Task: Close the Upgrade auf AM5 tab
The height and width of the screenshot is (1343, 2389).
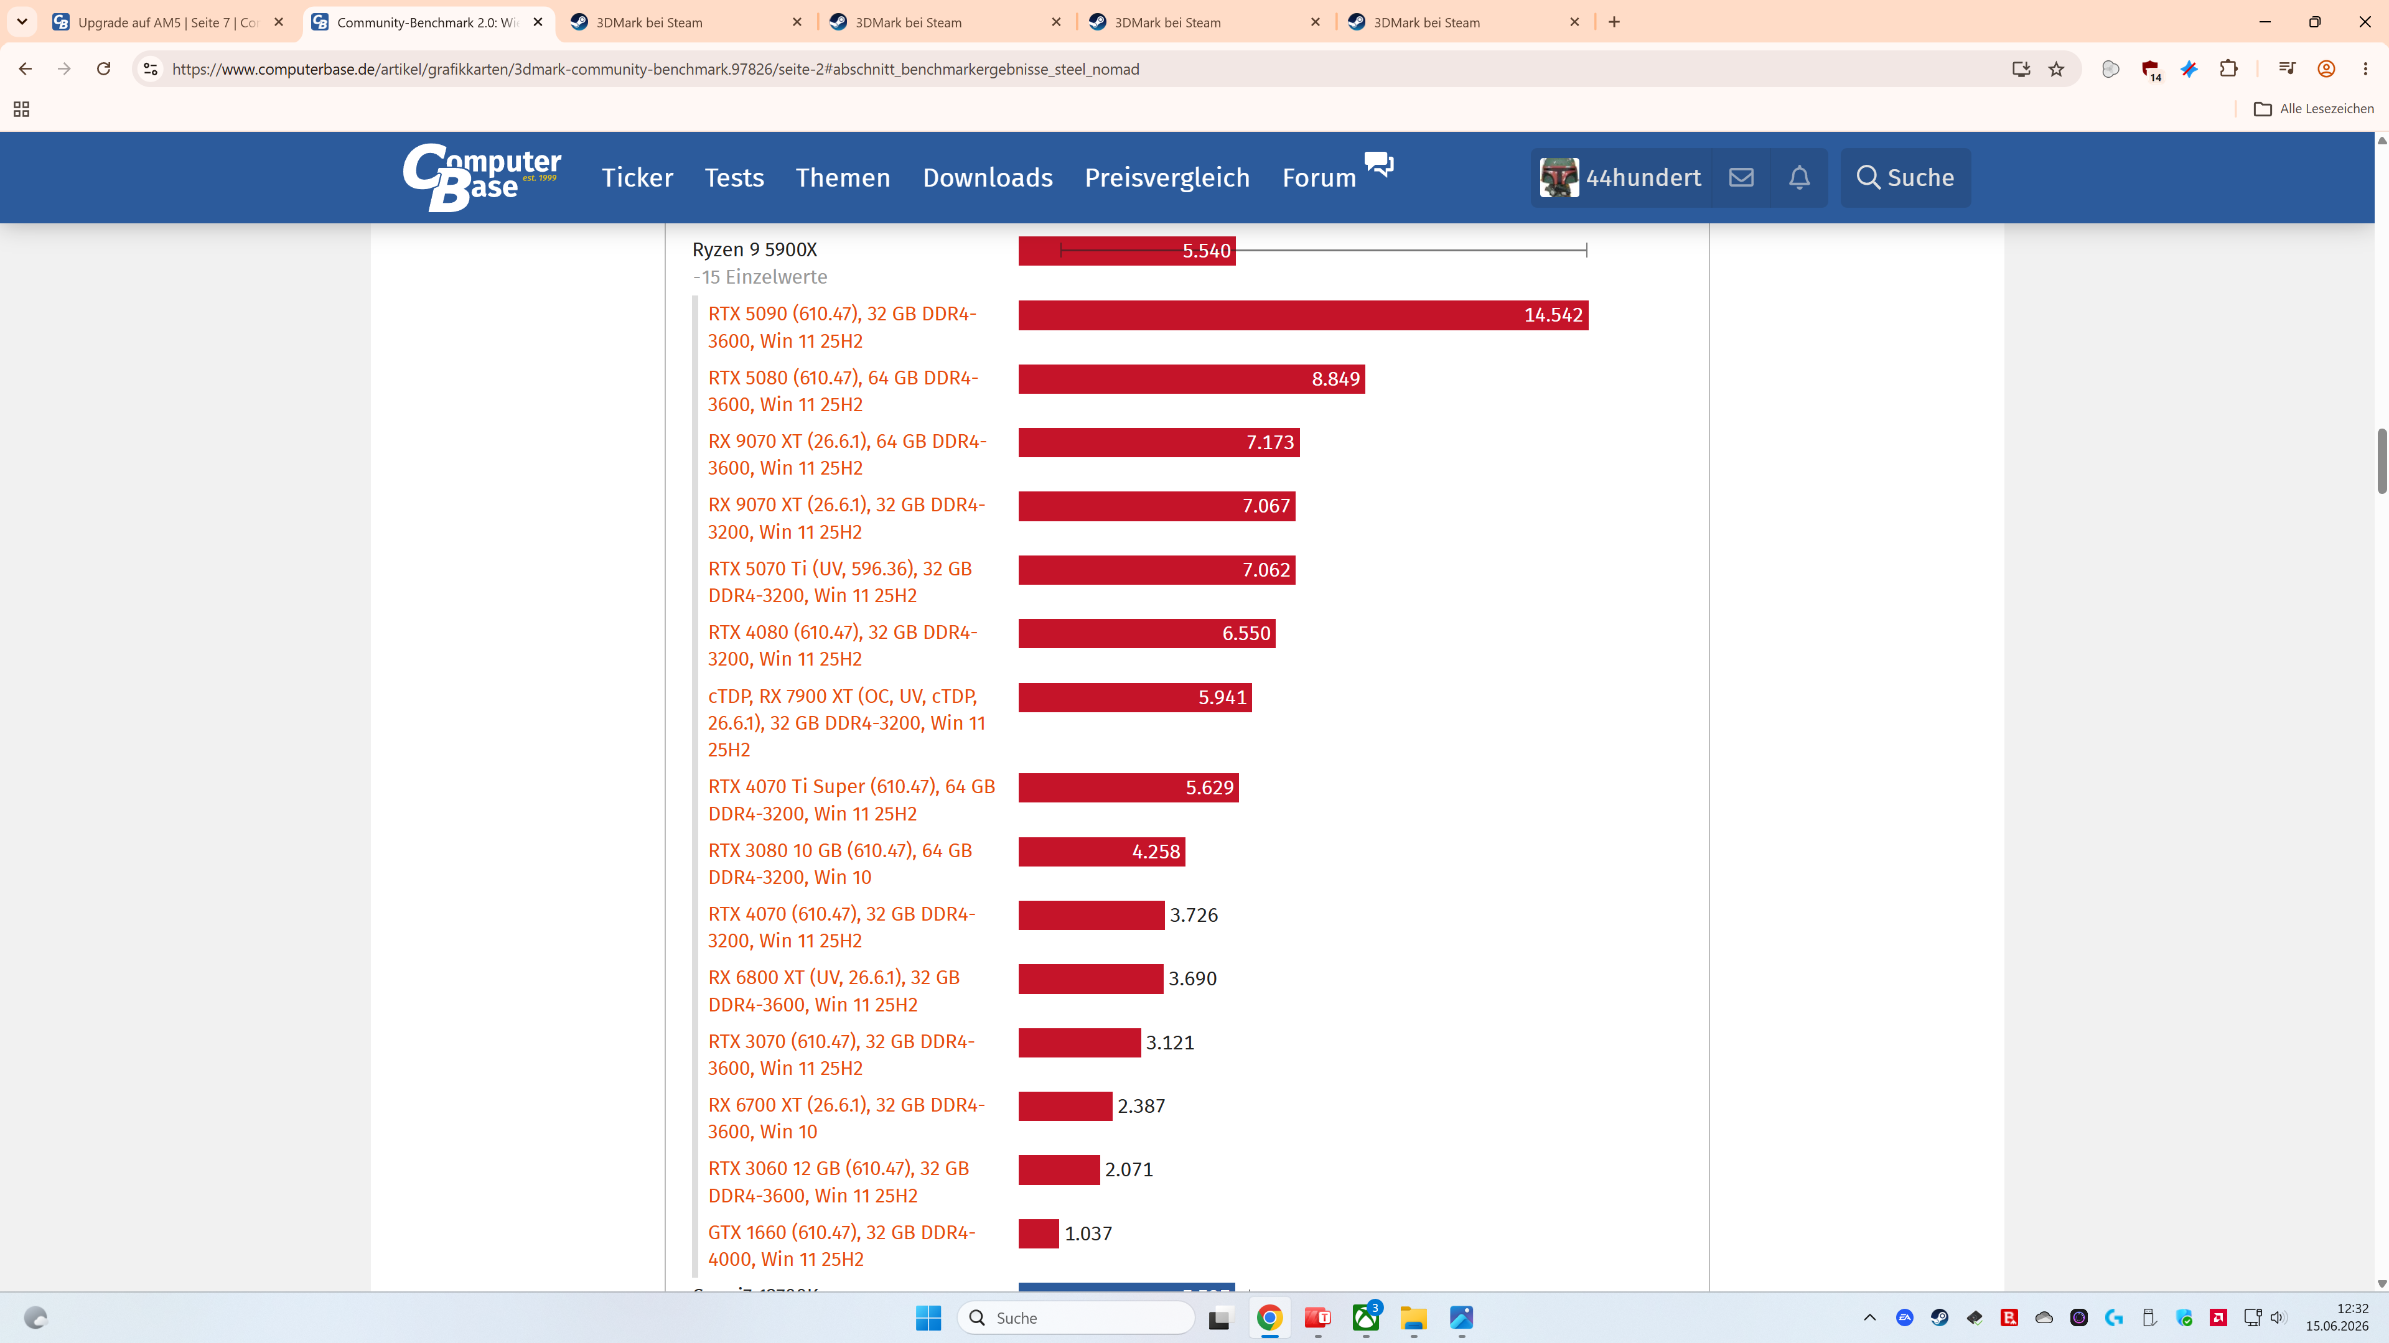Action: point(279,22)
